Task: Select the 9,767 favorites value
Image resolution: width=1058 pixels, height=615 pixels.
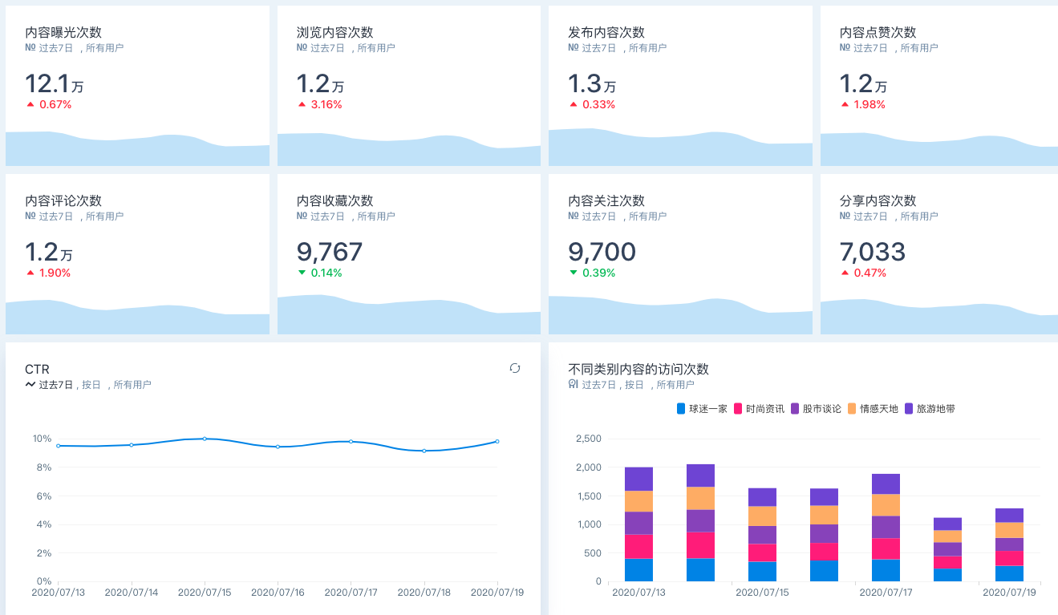Action: 330,253
